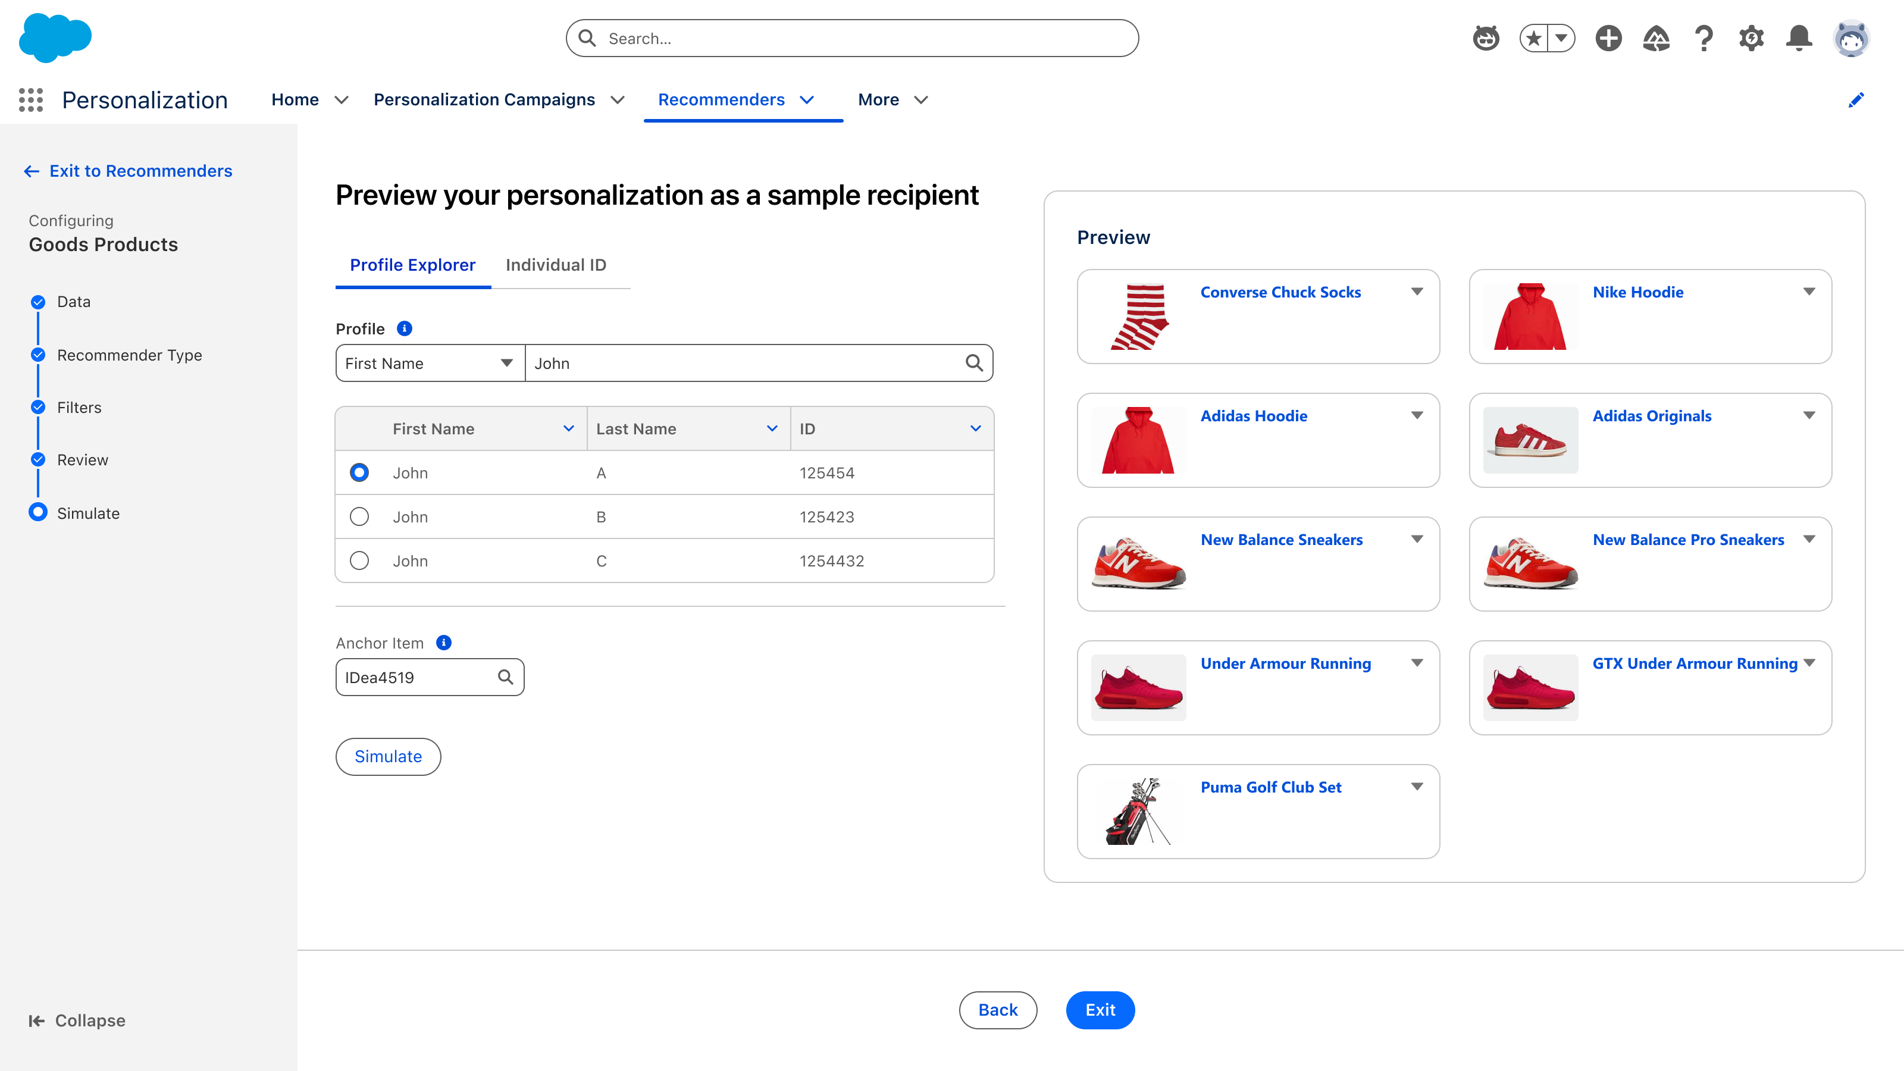This screenshot has width=1904, height=1071.
Task: Open the Home nav tab
Action: point(295,100)
